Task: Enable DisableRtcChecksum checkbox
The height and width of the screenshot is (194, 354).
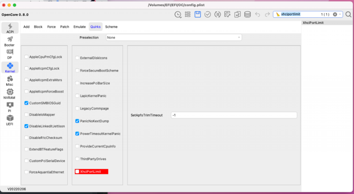Action: (27, 137)
